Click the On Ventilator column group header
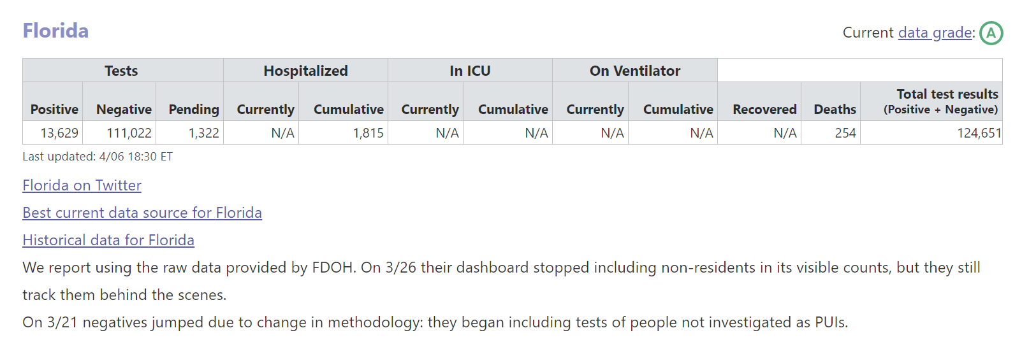 (x=635, y=70)
